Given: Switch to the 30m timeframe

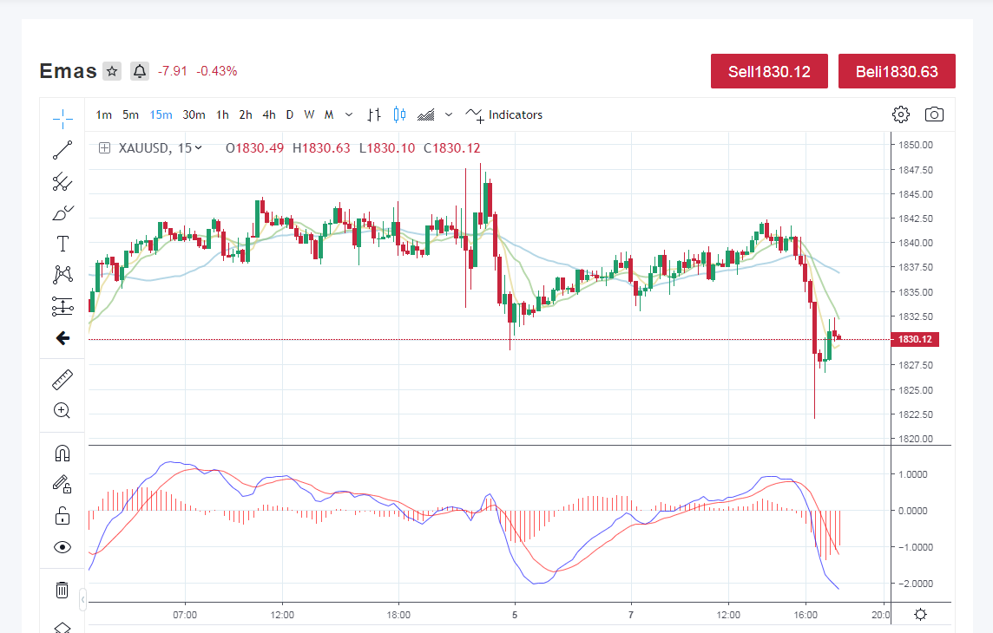Looking at the screenshot, I should point(194,114).
